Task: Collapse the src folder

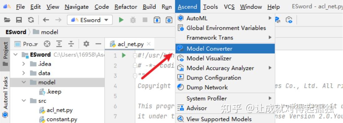Action: tap(24, 101)
